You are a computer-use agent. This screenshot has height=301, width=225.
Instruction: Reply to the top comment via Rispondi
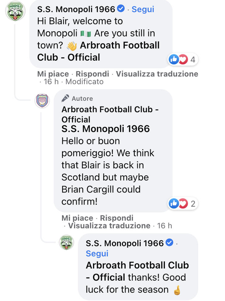pos(92,74)
